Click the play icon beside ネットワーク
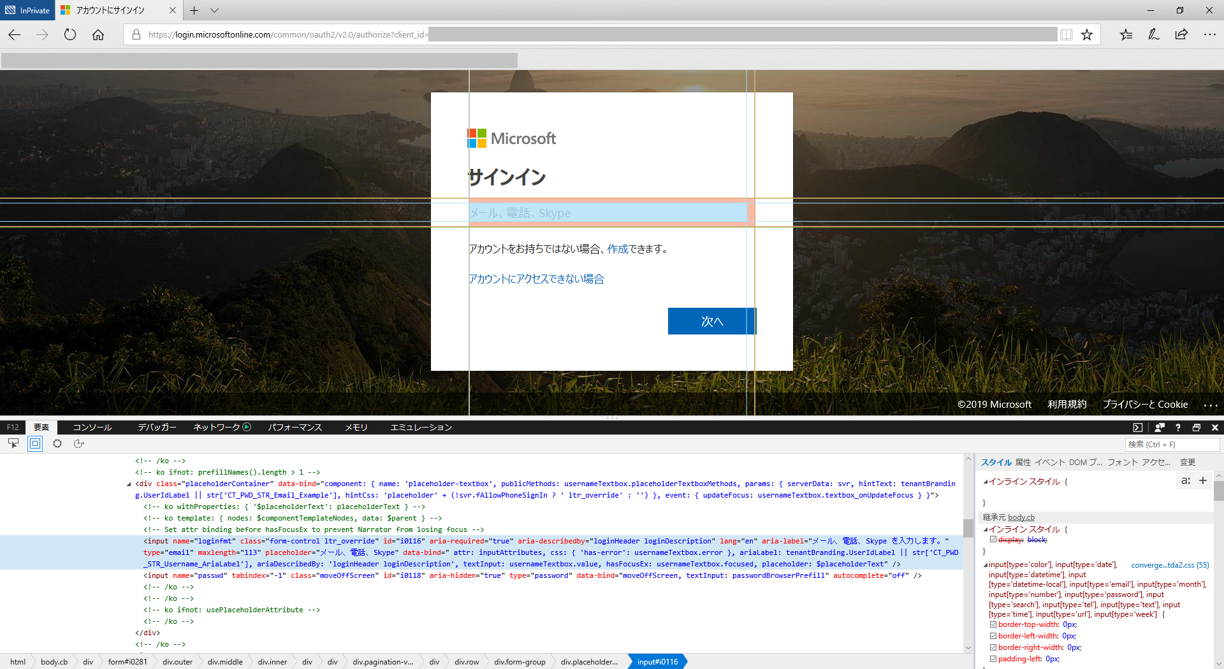Image resolution: width=1224 pixels, height=669 pixels. tap(247, 428)
